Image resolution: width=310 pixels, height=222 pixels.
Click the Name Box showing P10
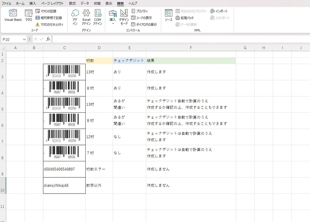pyautogui.click(x=12, y=39)
